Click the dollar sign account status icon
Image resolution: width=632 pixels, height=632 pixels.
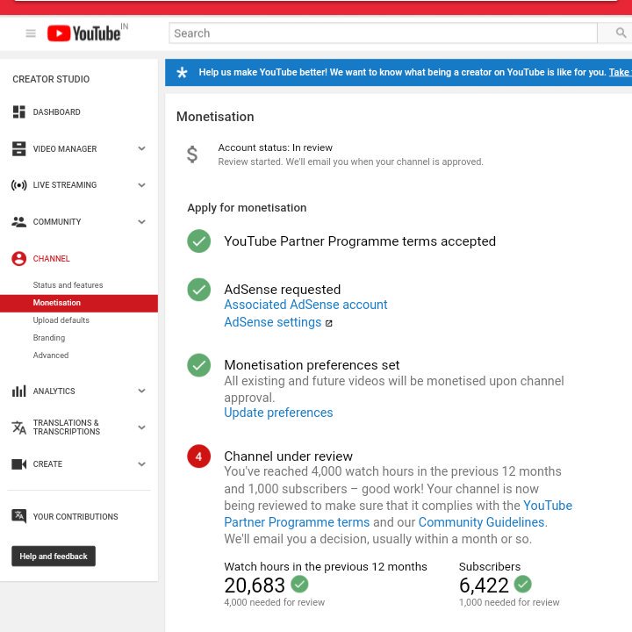pyautogui.click(x=192, y=154)
